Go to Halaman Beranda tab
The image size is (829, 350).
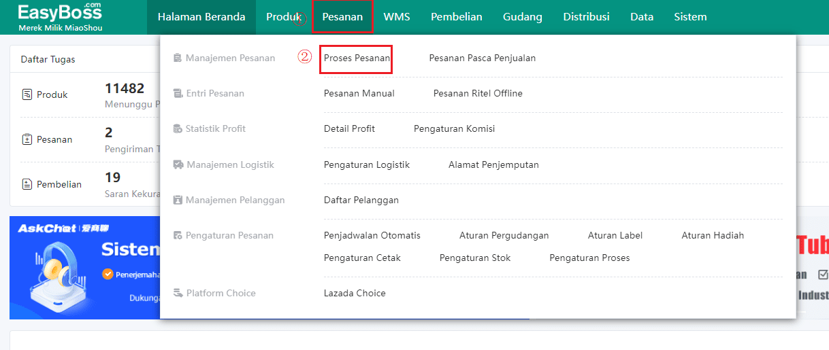coord(201,17)
